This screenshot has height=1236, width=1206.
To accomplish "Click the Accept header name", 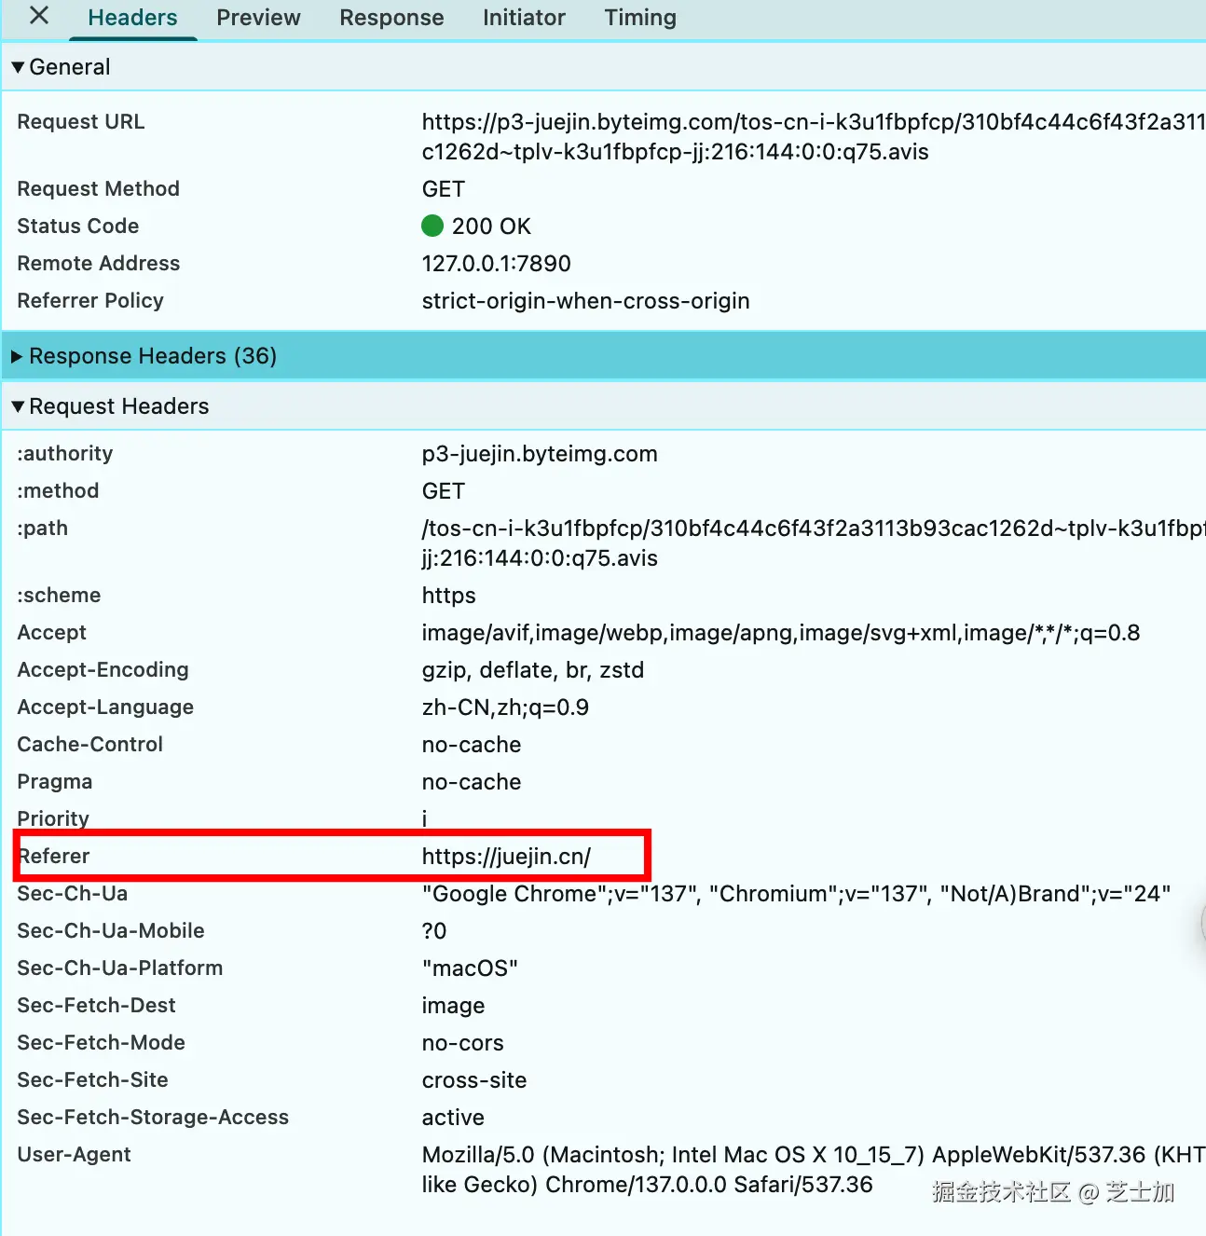I will point(52,633).
